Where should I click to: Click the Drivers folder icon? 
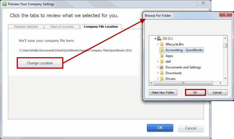162,78
